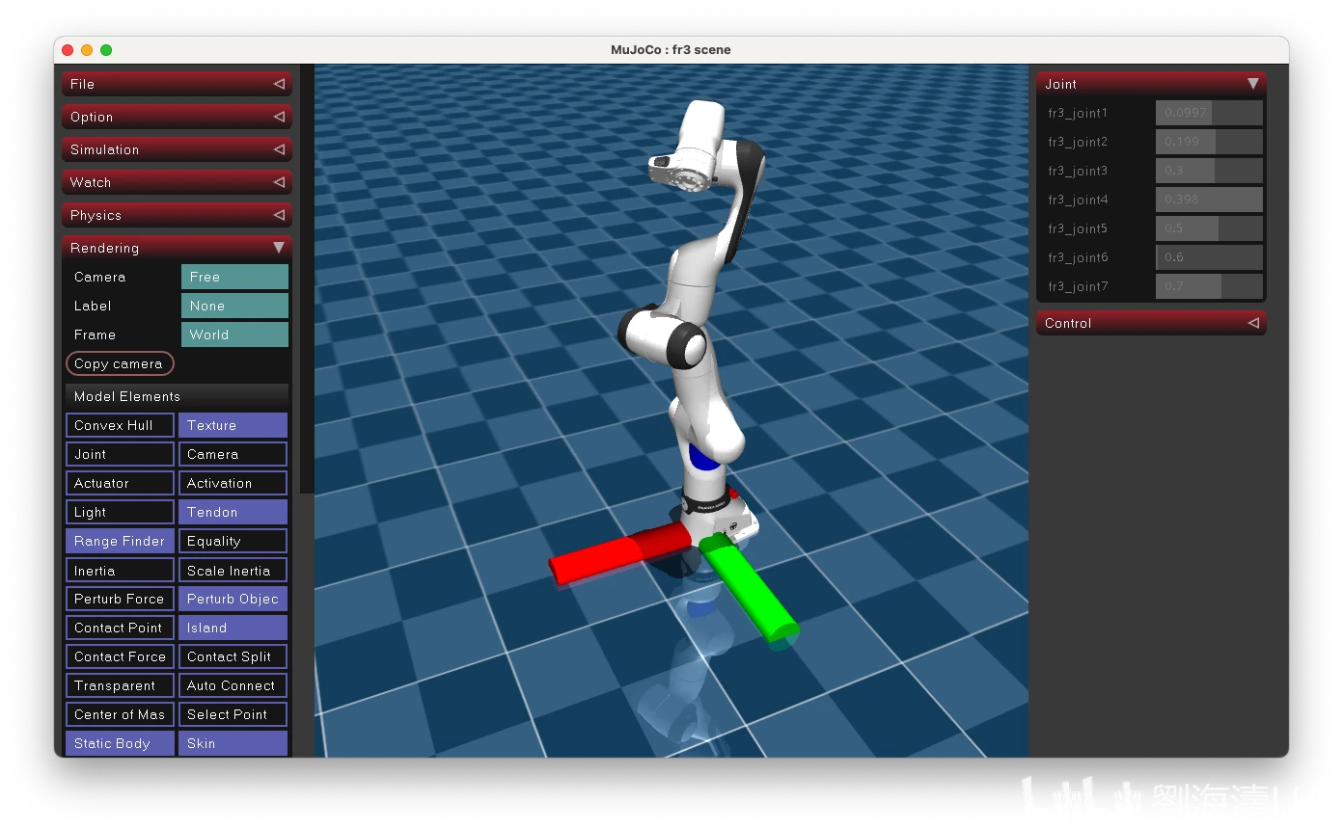Expand the File section arrow
This screenshot has height=829, width=1343.
point(279,84)
